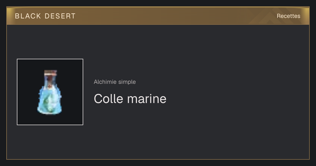
Task: Click the blue liquid body of the bottle
Action: (50, 100)
